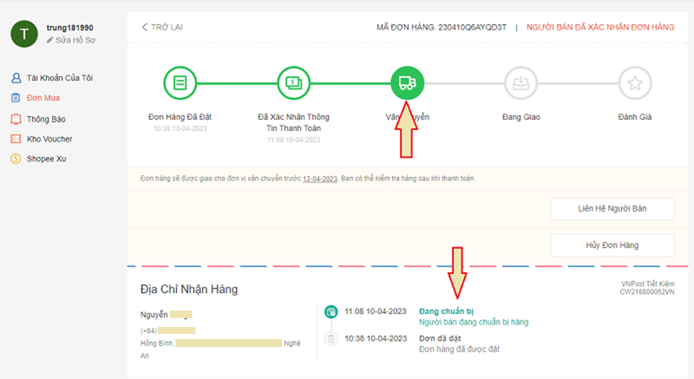Click the 12-04-2023 underlined date

[x=320, y=179]
